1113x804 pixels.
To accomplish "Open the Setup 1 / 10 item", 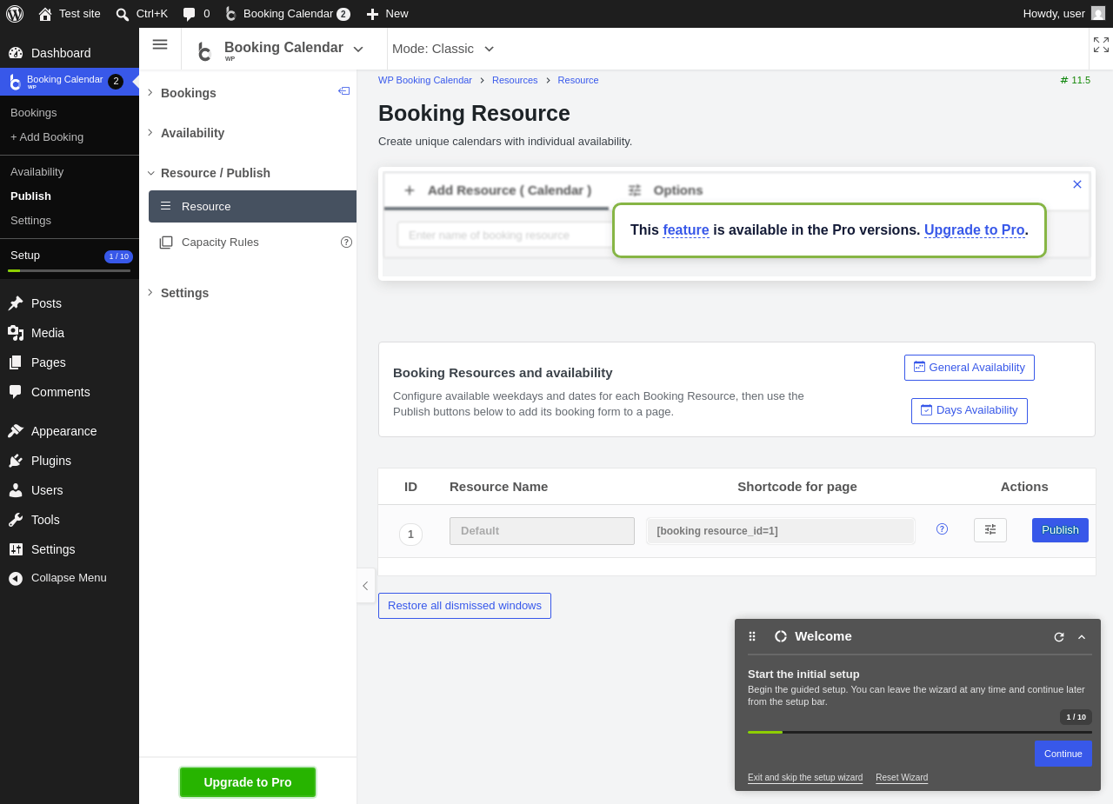I will pos(70,256).
